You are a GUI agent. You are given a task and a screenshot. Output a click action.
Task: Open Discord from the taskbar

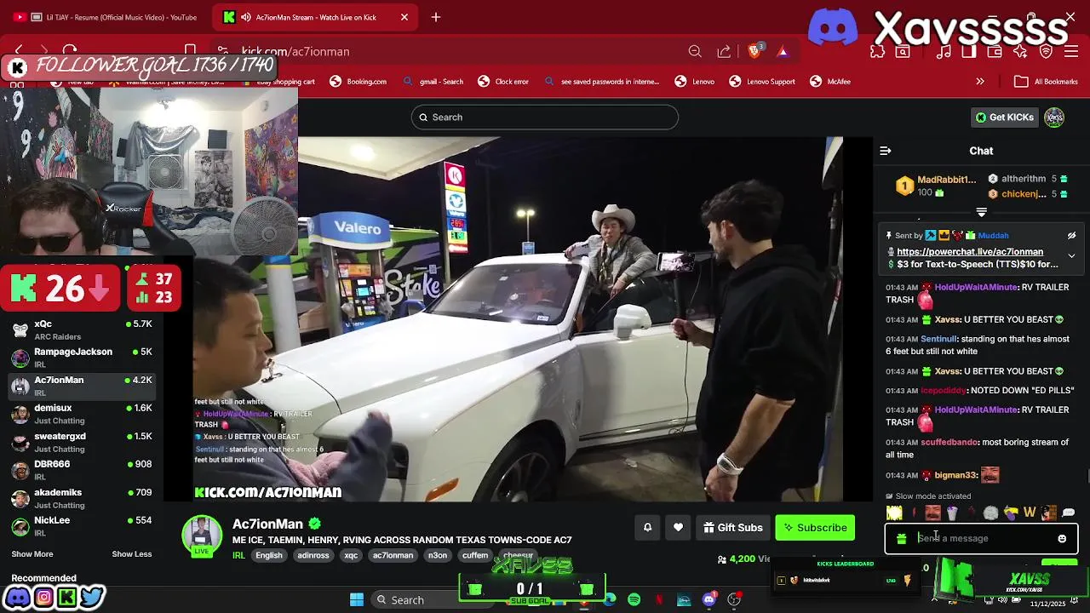pos(709,600)
